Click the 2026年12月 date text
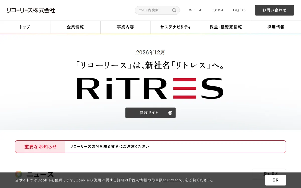 [150, 52]
